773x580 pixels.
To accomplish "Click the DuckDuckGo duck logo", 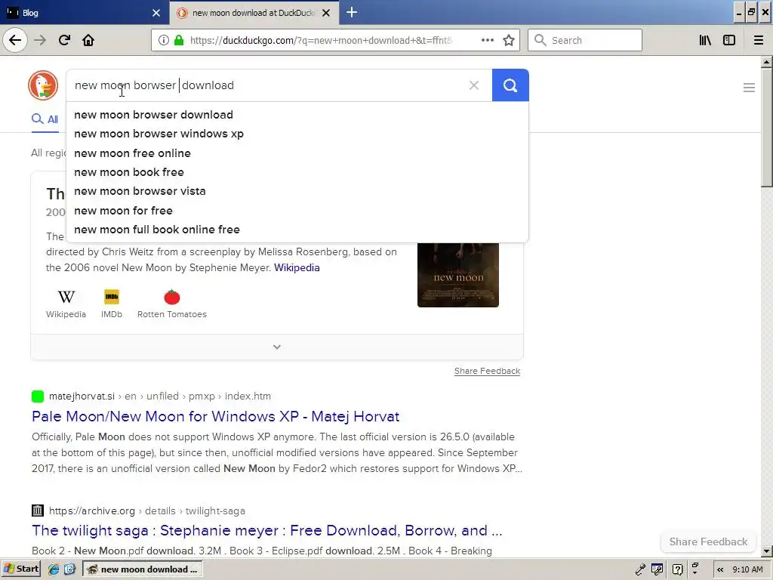I will coord(43,85).
